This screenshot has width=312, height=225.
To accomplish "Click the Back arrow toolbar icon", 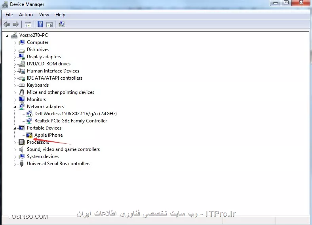I will click(7, 24).
